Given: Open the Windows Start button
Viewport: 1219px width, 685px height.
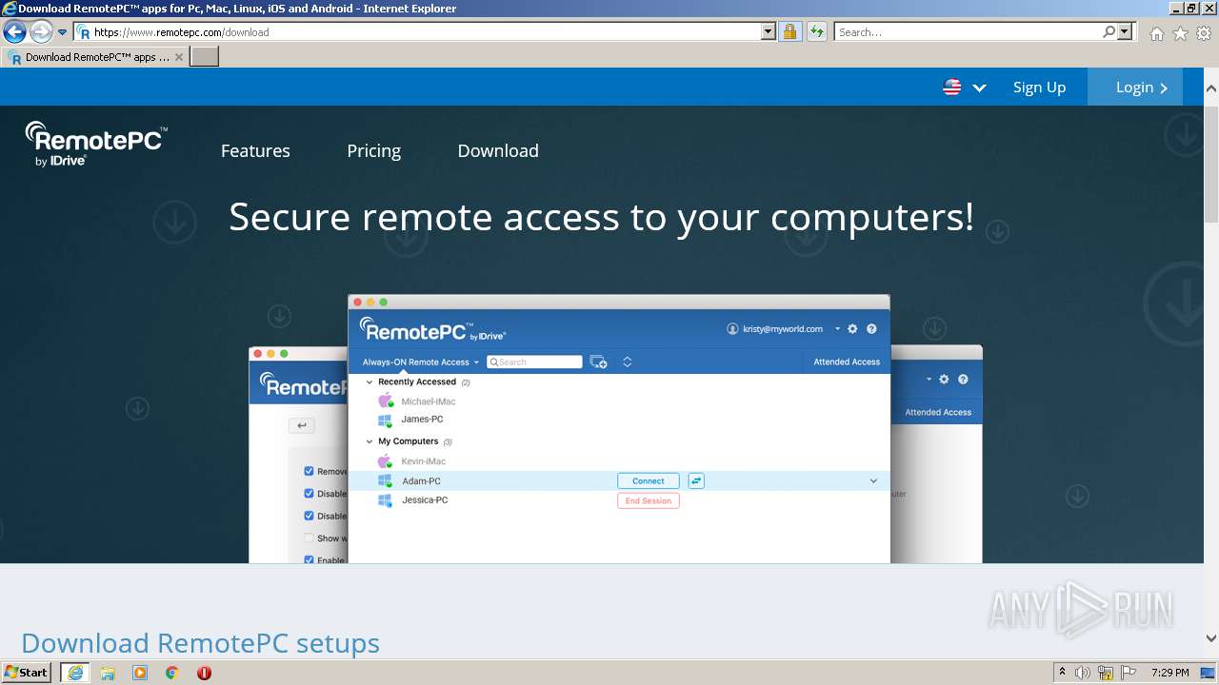Looking at the screenshot, I should (27, 673).
